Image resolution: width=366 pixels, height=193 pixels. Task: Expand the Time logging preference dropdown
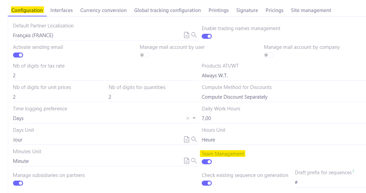tap(194, 118)
